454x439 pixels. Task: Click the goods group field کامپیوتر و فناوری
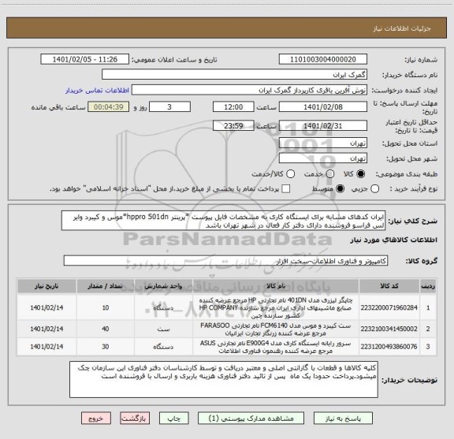pyautogui.click(x=225, y=261)
